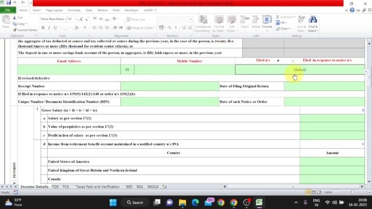372x209 pixels.
Task: Select the 'Filed u/s' radio button
Action: tap(278, 60)
